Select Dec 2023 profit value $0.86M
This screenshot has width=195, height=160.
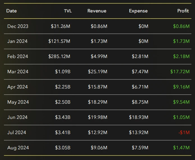[x=181, y=26]
